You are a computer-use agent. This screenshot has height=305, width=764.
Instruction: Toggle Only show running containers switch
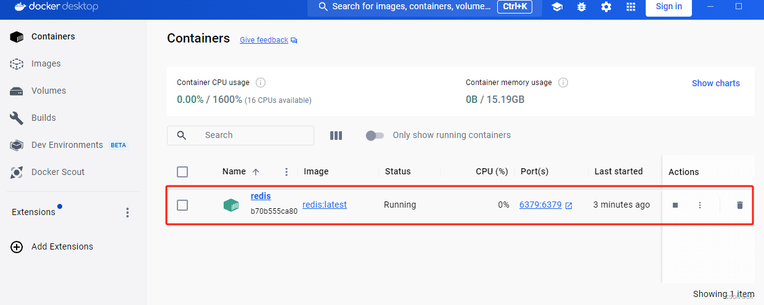(375, 136)
